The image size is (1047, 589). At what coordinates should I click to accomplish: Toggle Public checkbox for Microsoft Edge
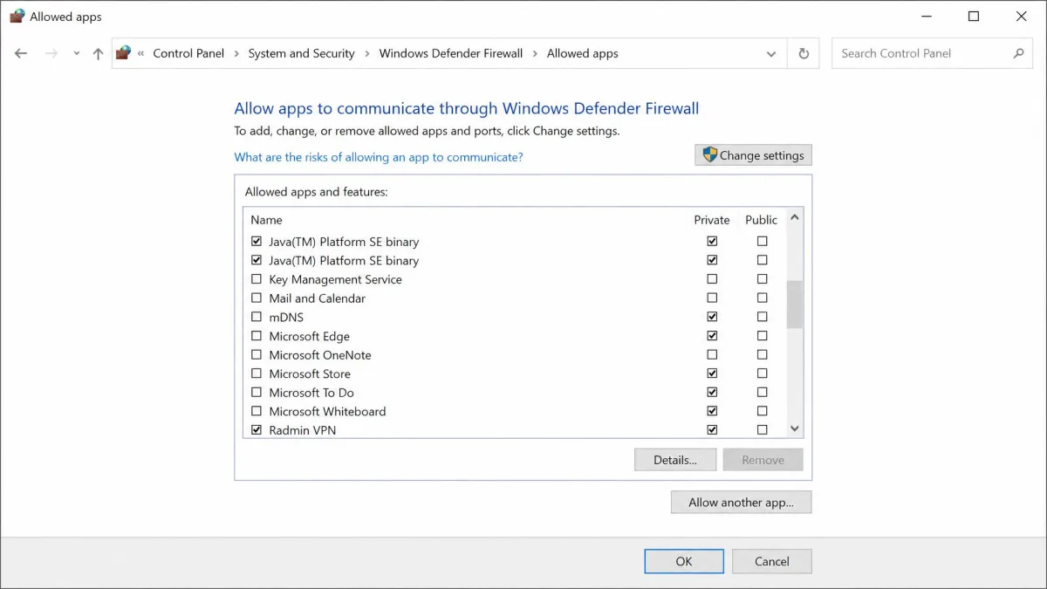pyautogui.click(x=763, y=336)
